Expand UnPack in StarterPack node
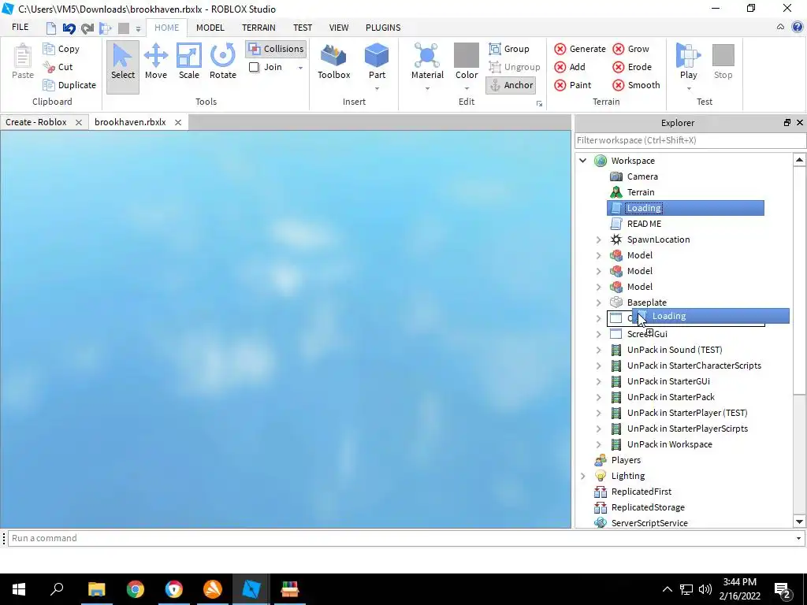 click(x=599, y=397)
